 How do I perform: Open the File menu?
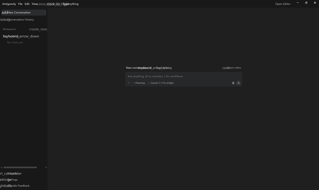point(20,4)
